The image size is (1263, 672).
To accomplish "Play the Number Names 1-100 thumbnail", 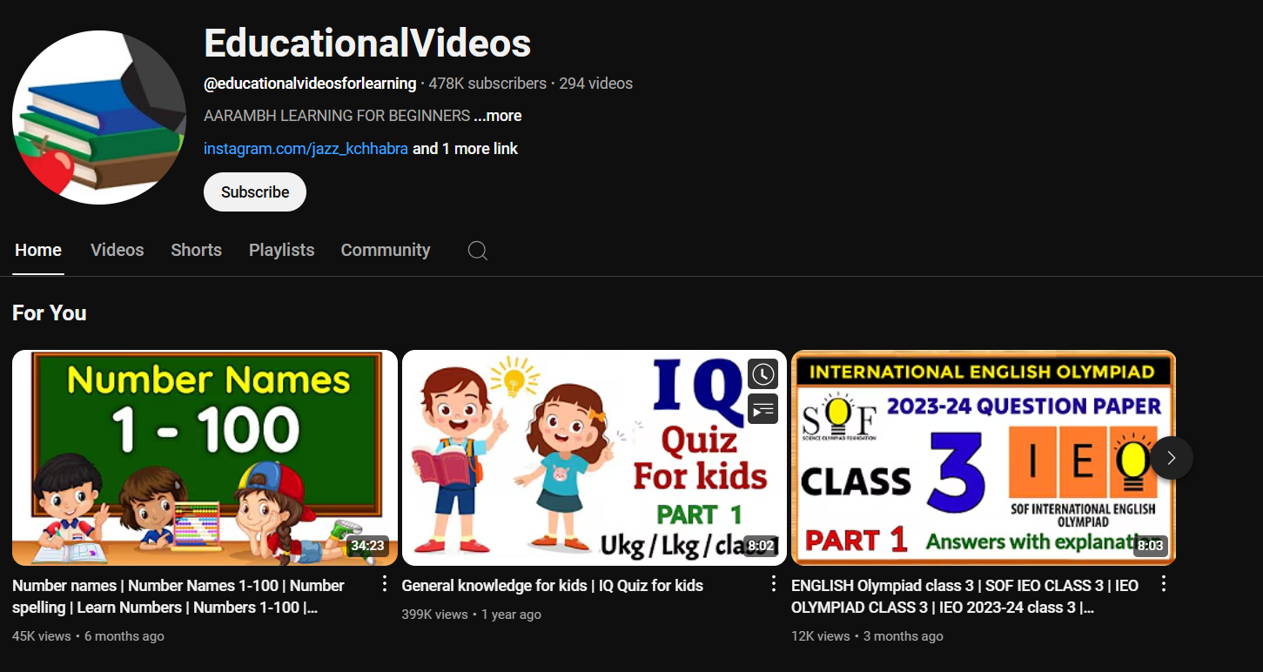I will tap(205, 458).
